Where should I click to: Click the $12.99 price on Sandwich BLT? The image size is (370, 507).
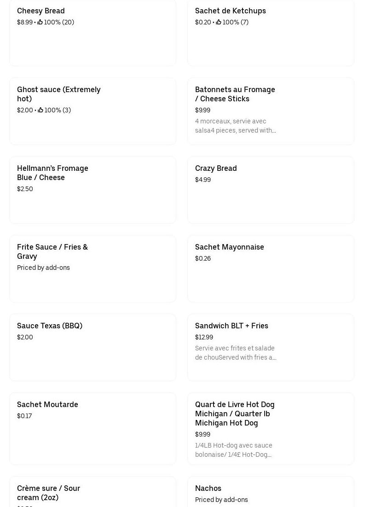(x=204, y=337)
